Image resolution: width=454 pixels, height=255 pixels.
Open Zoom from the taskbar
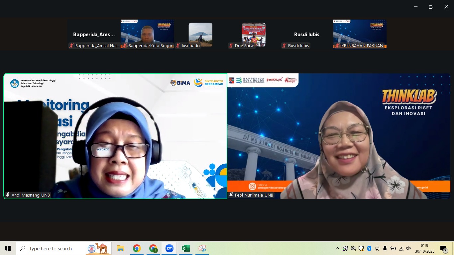(170, 248)
